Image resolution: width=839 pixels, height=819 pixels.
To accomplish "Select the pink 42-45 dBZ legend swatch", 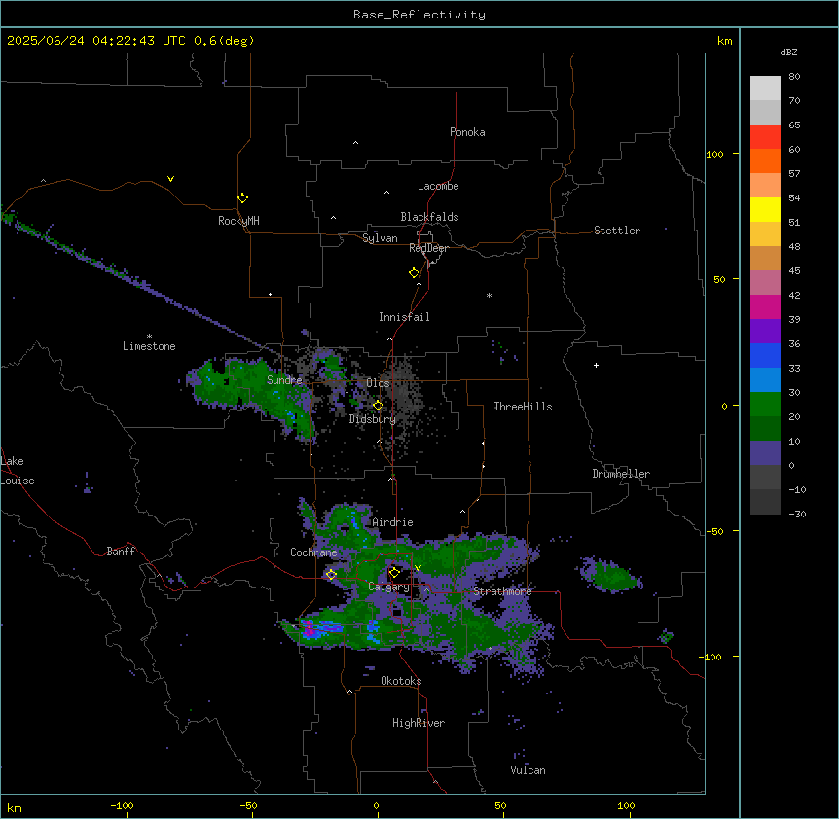I will (x=765, y=283).
